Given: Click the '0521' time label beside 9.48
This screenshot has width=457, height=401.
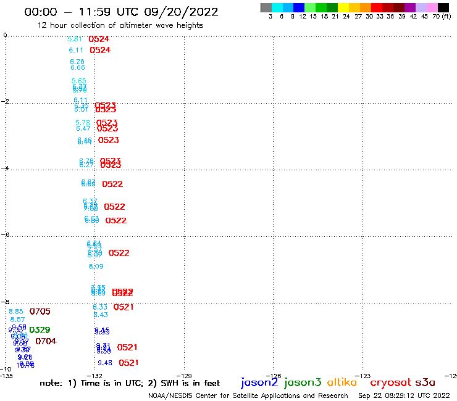Looking at the screenshot, I should [x=129, y=363].
